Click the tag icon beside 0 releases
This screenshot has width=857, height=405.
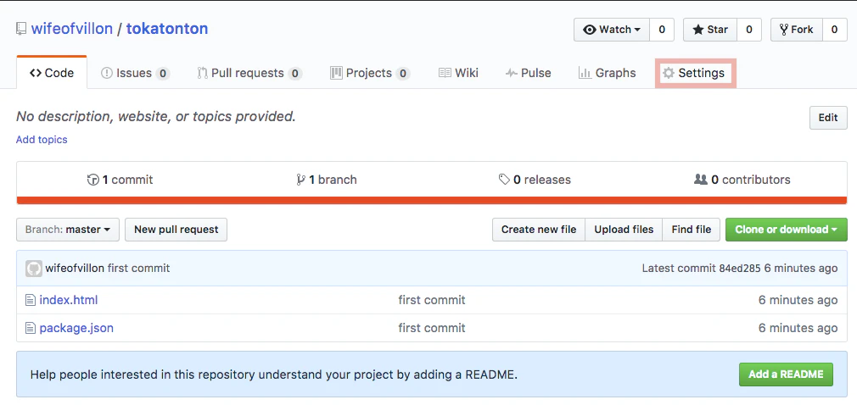pyautogui.click(x=504, y=180)
